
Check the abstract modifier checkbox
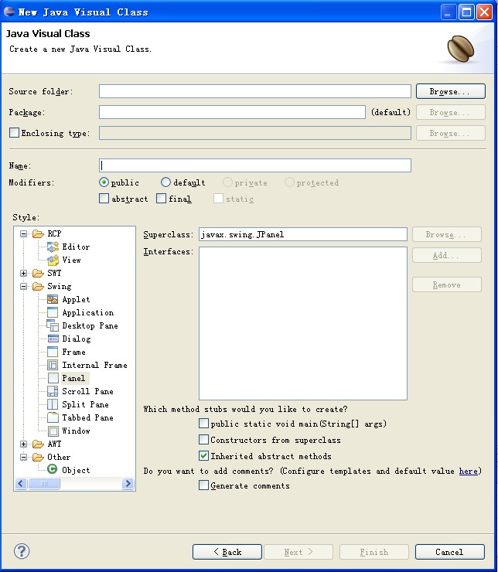104,199
